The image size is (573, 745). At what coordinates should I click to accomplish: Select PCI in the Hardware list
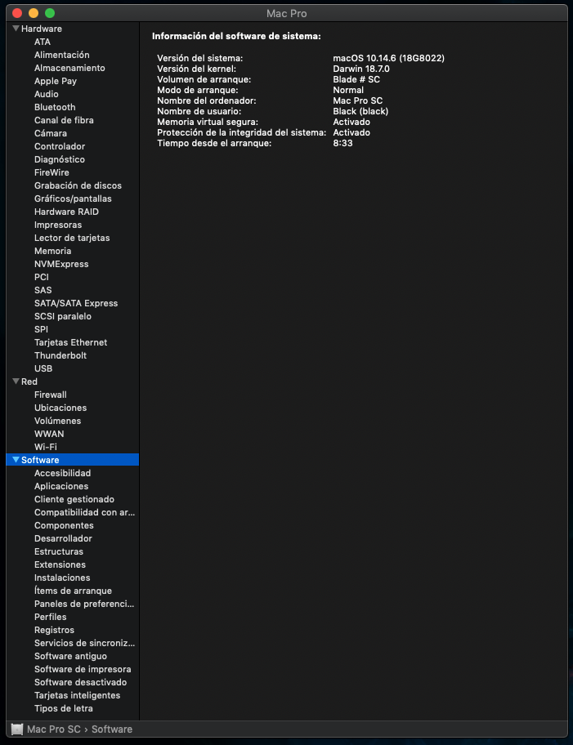tap(42, 277)
